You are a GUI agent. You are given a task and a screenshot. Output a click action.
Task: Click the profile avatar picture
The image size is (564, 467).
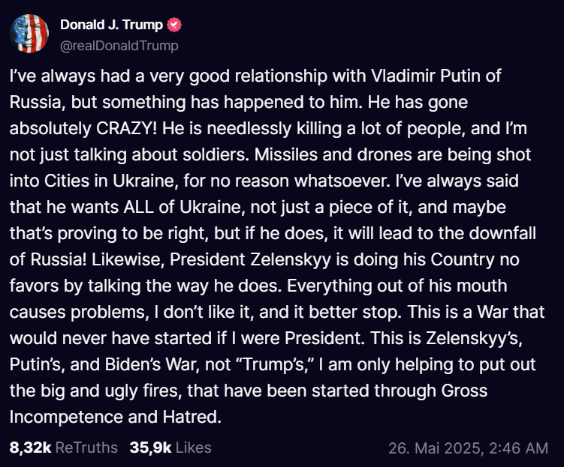click(x=29, y=34)
